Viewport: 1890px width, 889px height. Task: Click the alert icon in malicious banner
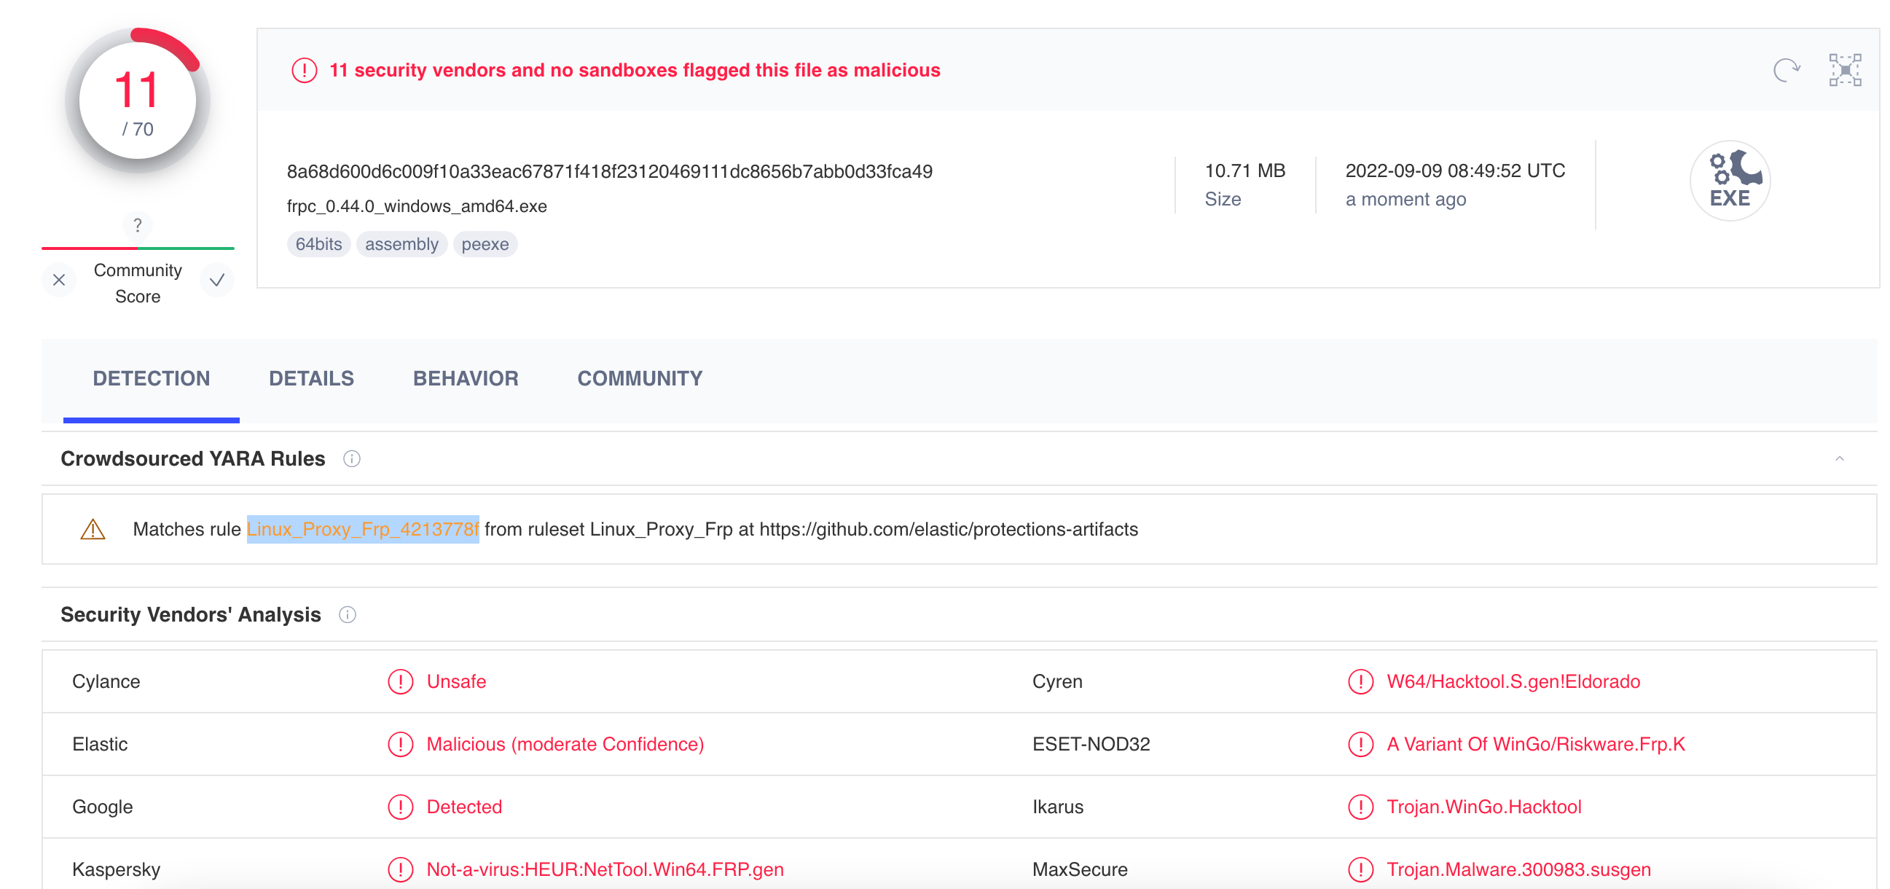[304, 71]
